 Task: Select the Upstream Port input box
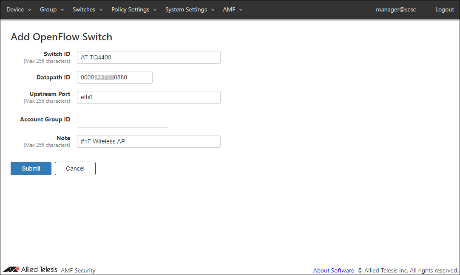click(x=148, y=97)
